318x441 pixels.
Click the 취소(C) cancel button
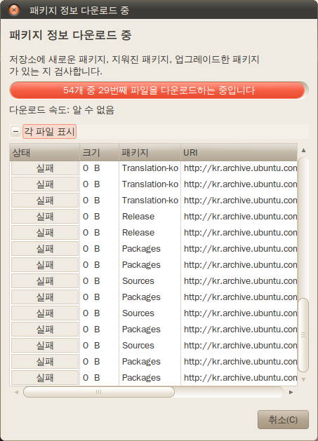coord(283,420)
